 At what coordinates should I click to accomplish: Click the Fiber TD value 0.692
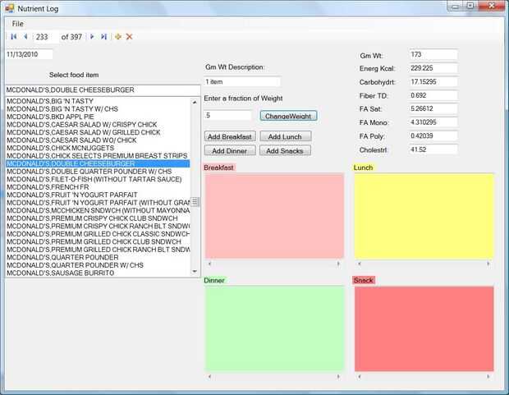(x=433, y=95)
